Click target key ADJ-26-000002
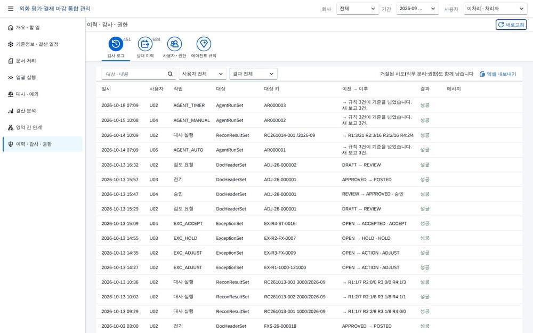 [x=280, y=165]
